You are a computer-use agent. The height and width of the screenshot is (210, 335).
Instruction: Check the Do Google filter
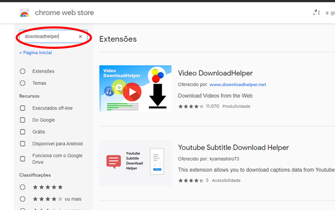(x=23, y=120)
